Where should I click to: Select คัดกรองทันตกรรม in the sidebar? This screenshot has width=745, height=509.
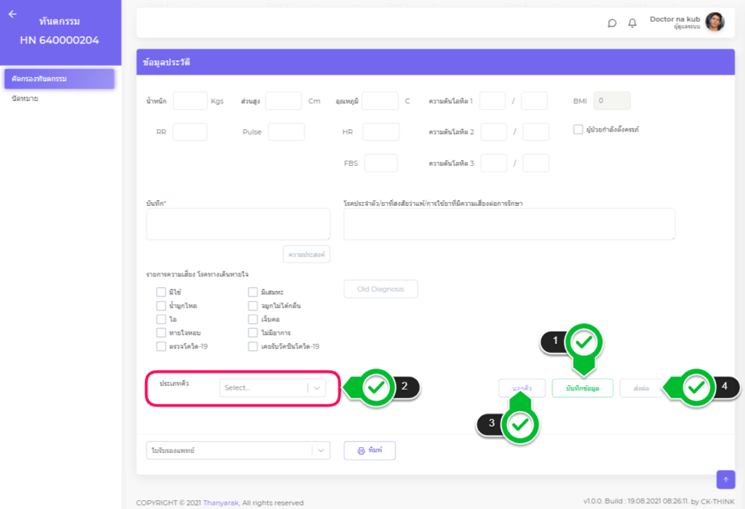click(x=59, y=79)
